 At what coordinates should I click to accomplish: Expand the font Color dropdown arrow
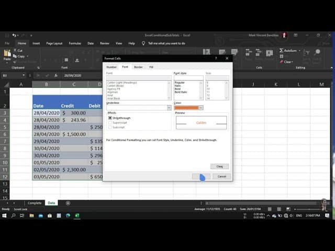point(201,108)
